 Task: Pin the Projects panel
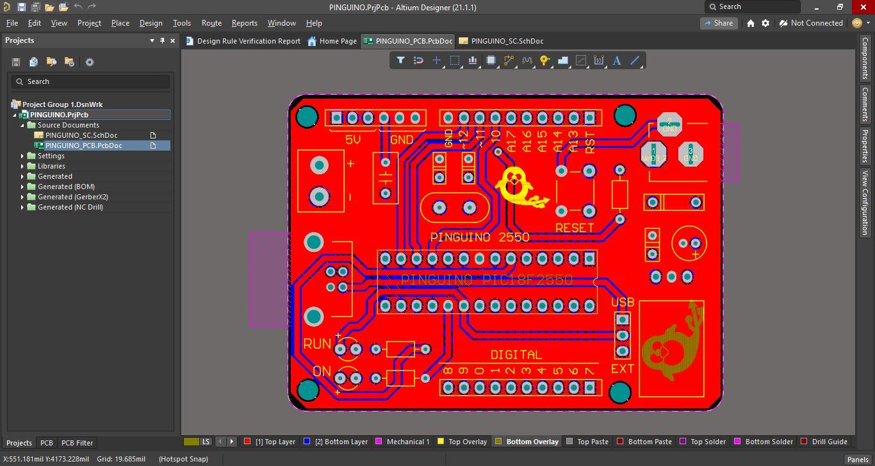[x=162, y=40]
